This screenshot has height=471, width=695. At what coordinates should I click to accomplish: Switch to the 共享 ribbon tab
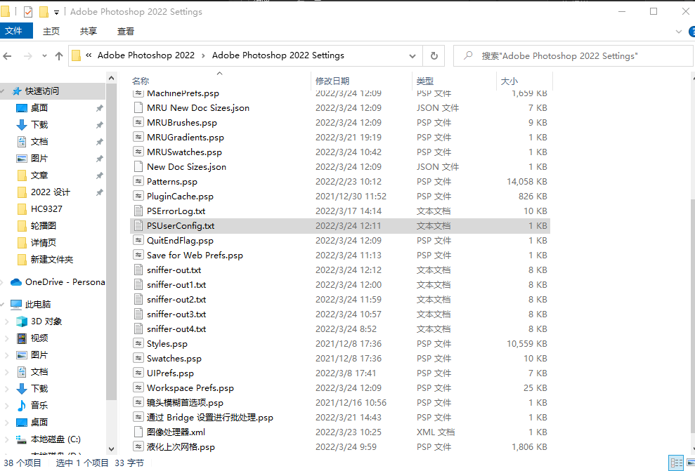click(89, 31)
